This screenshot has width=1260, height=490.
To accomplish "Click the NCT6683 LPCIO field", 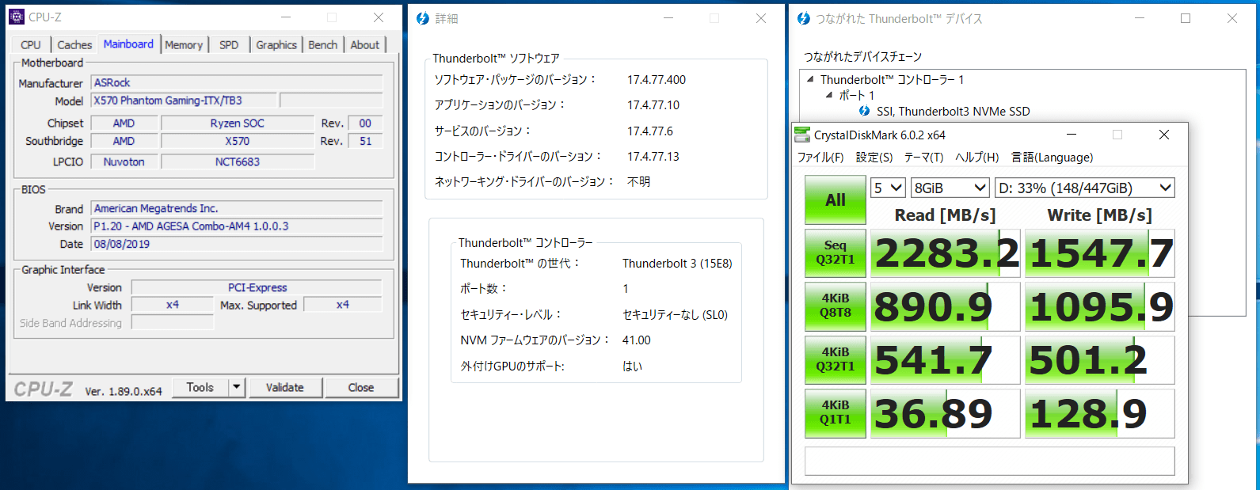I will point(238,161).
